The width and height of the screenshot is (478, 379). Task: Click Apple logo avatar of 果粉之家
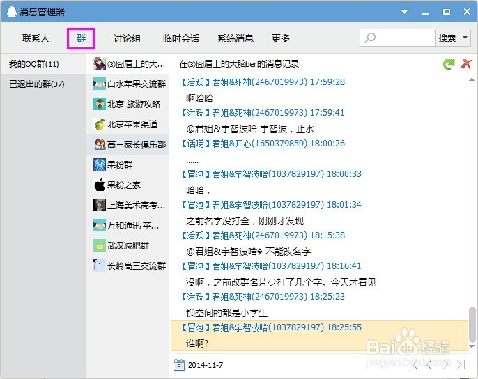[100, 185]
